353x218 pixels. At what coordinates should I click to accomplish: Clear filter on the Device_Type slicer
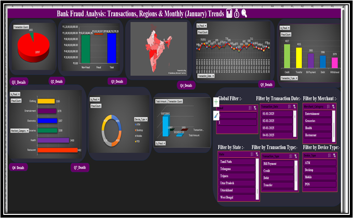(334, 155)
